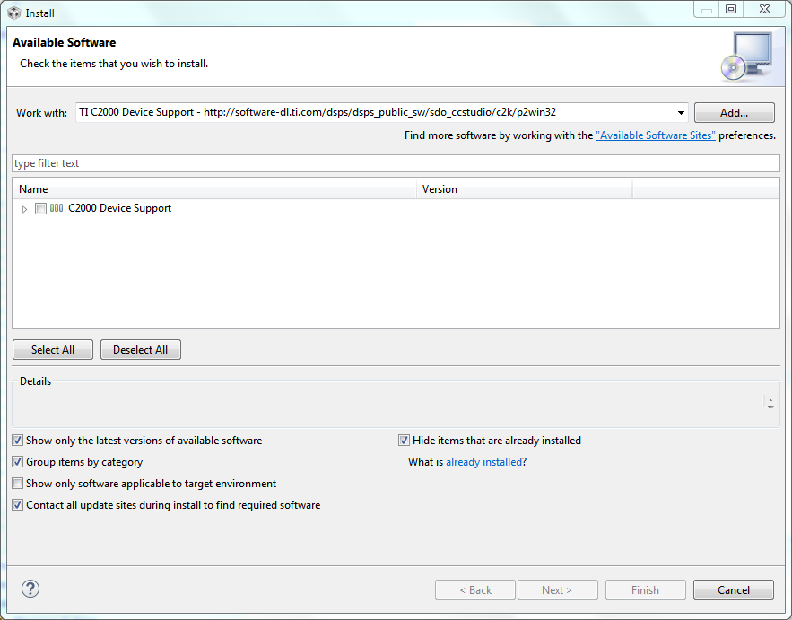Click the help question mark icon
The width and height of the screenshot is (792, 620).
point(30,589)
